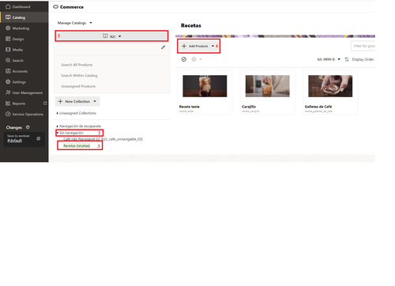The width and height of the screenshot is (395, 286).
Task: Click the Media film icon
Action: coord(8,50)
